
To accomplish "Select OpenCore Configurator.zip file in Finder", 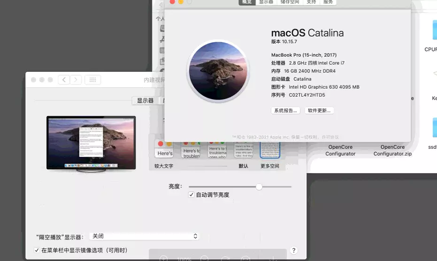I will point(392,150).
